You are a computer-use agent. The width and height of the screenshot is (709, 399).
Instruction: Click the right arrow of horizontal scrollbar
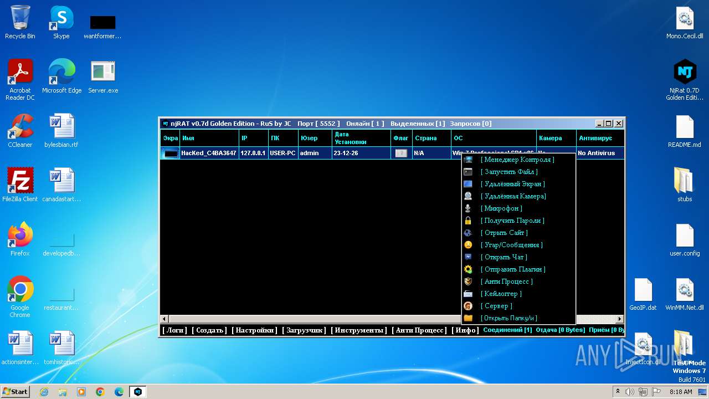620,319
